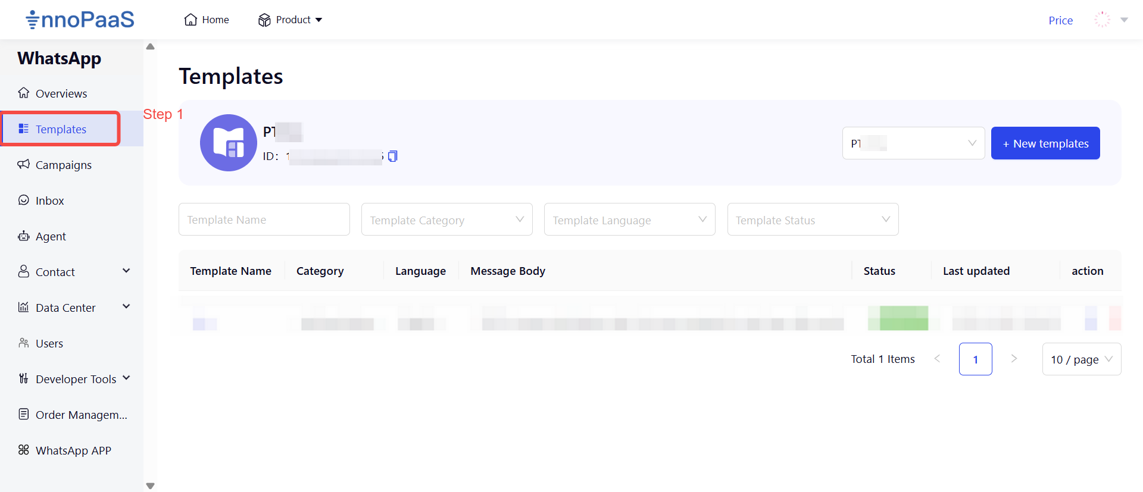Click the Price link
1143x492 pixels.
coord(1061,20)
